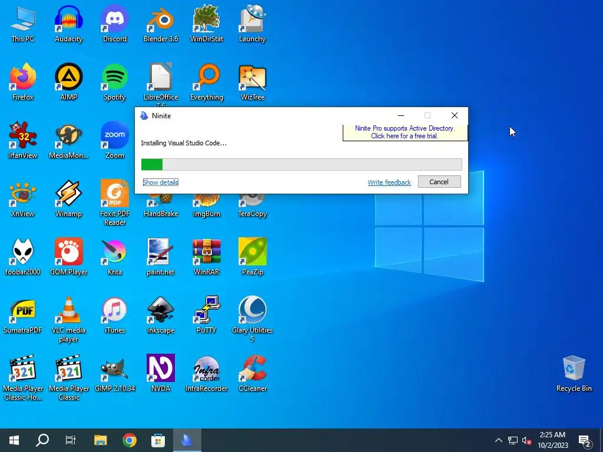
Task: Select the Discord desktop icon
Action: (x=115, y=23)
